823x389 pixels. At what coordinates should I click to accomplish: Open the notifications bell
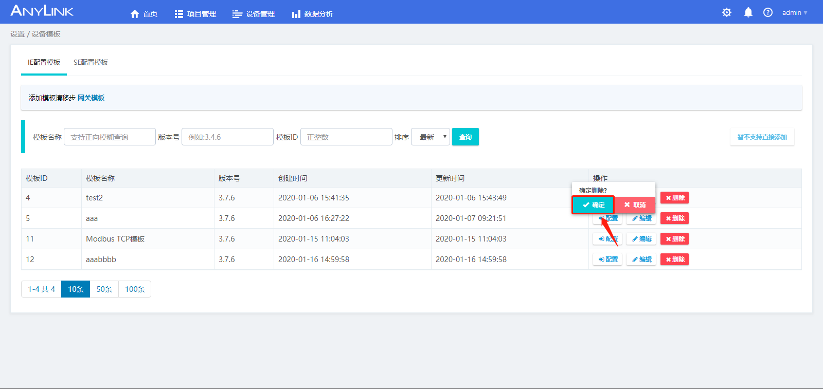coord(748,12)
